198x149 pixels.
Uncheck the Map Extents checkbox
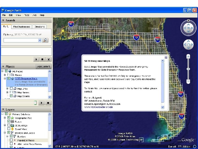(11, 96)
